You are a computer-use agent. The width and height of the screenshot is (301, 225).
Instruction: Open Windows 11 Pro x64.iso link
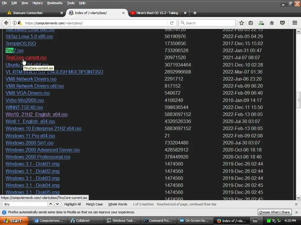[x=30, y=136]
